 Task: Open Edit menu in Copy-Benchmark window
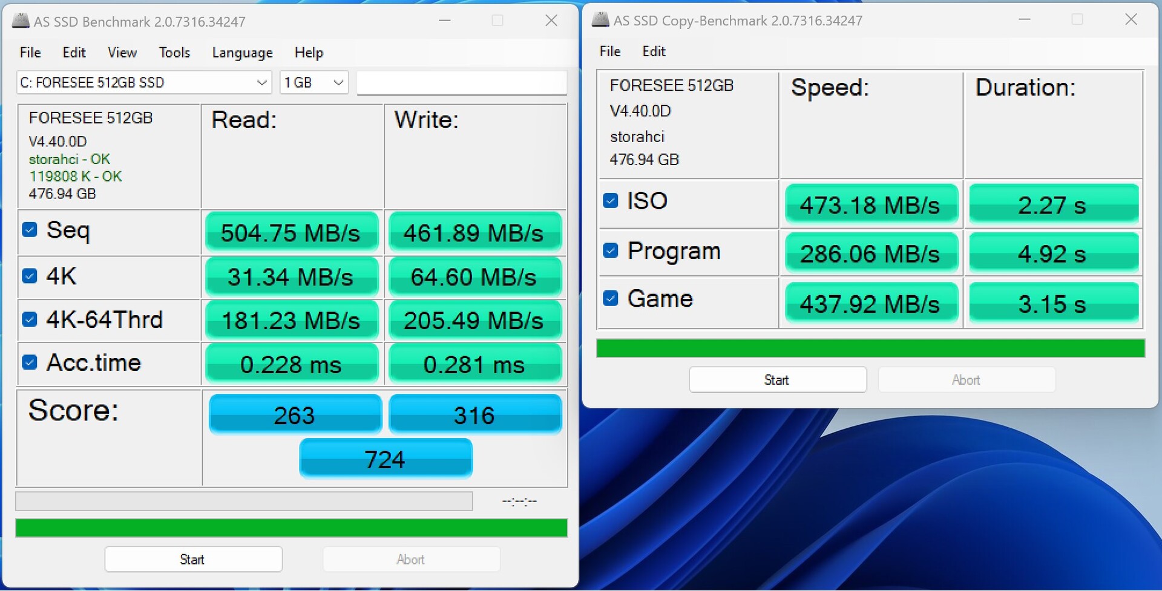[x=654, y=51]
